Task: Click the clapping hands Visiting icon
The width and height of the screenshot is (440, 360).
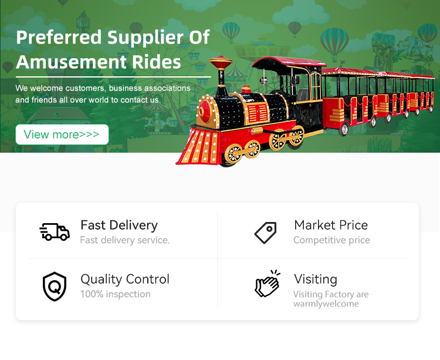Action: point(268,284)
